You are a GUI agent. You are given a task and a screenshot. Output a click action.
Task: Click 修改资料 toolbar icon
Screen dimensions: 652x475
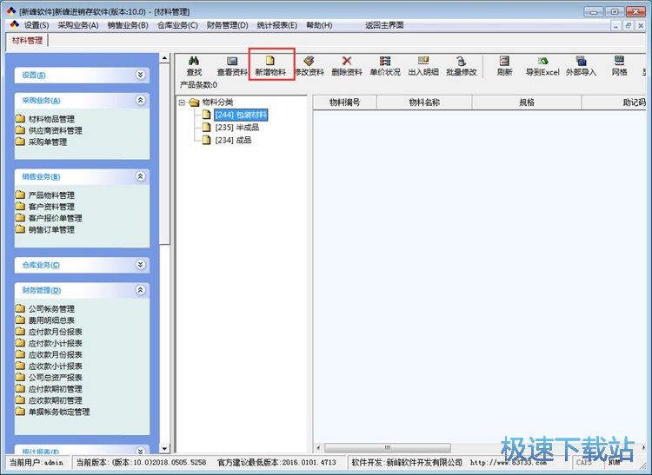click(309, 61)
